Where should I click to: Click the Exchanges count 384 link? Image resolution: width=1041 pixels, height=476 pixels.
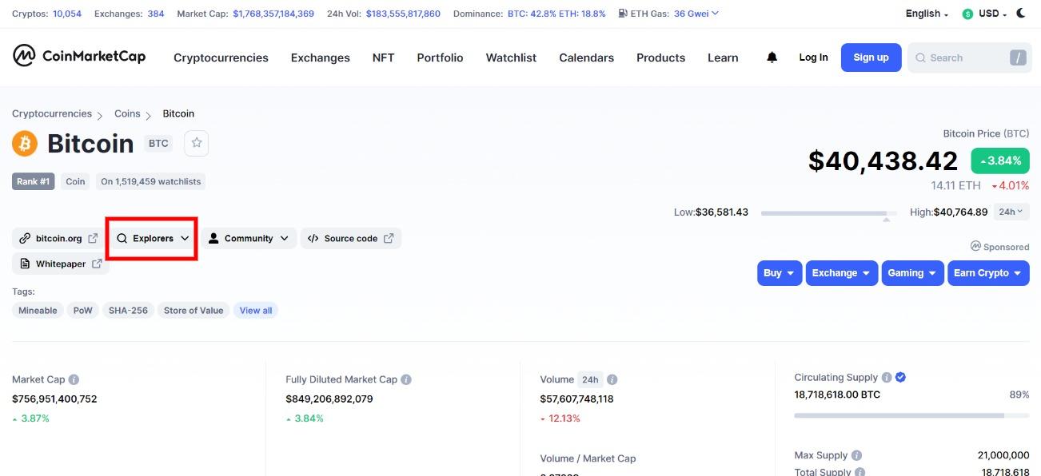pyautogui.click(x=156, y=14)
